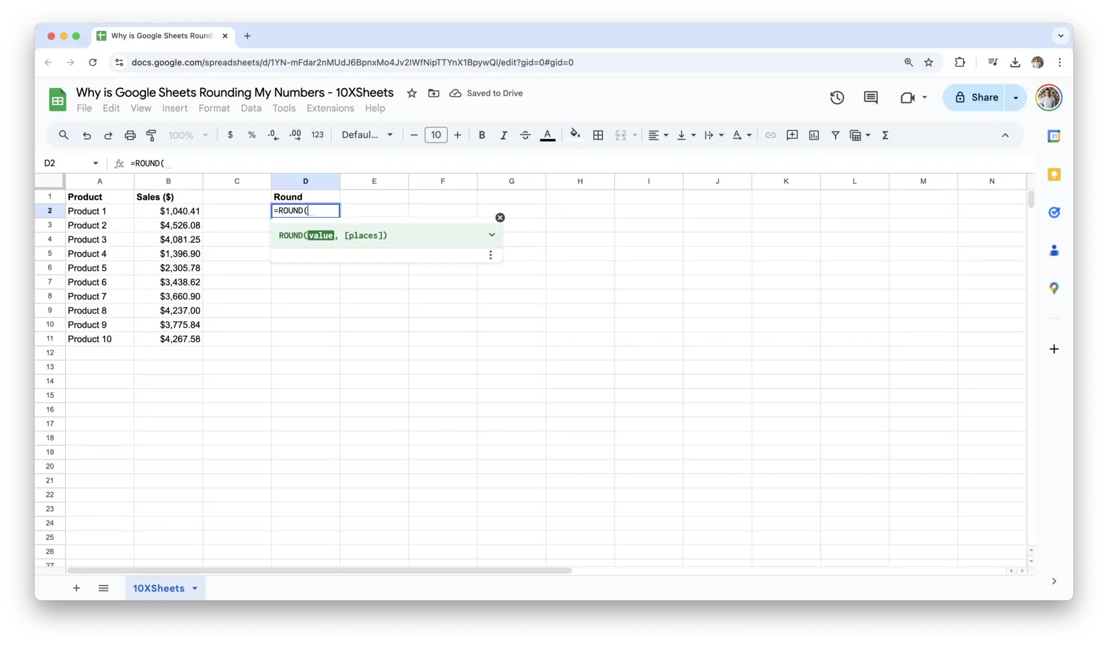1108x646 pixels.
Task: Toggle strikethrough formatting
Action: tap(525, 135)
